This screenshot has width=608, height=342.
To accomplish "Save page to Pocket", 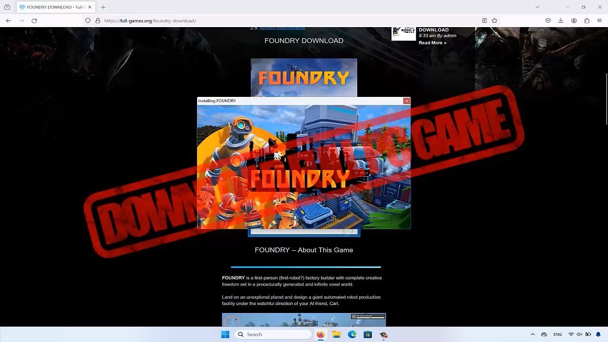I will point(548,21).
